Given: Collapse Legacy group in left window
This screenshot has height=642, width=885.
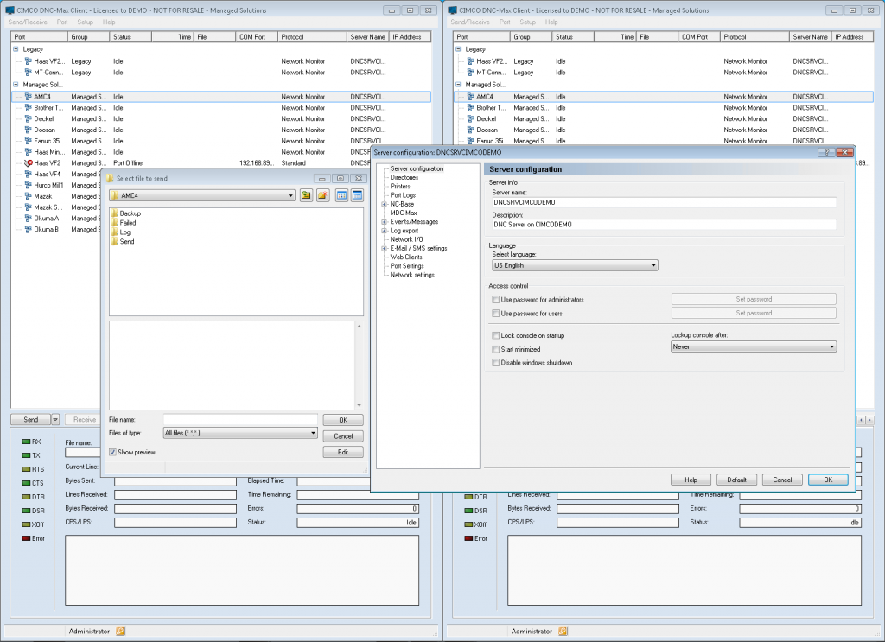Looking at the screenshot, I should tap(16, 49).
